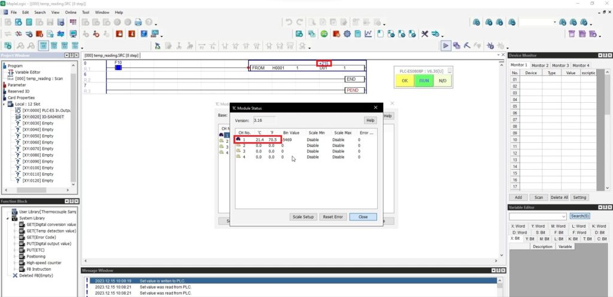Click the first purple window icon at right
The height and width of the screenshot is (297, 613).
(572, 34)
